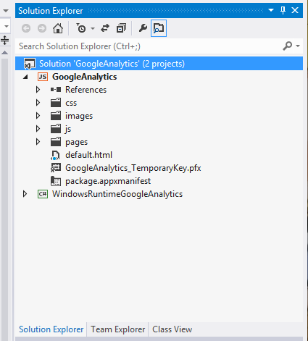This screenshot has width=308, height=341.
Task: Click the default.html file icon
Action: (x=55, y=155)
